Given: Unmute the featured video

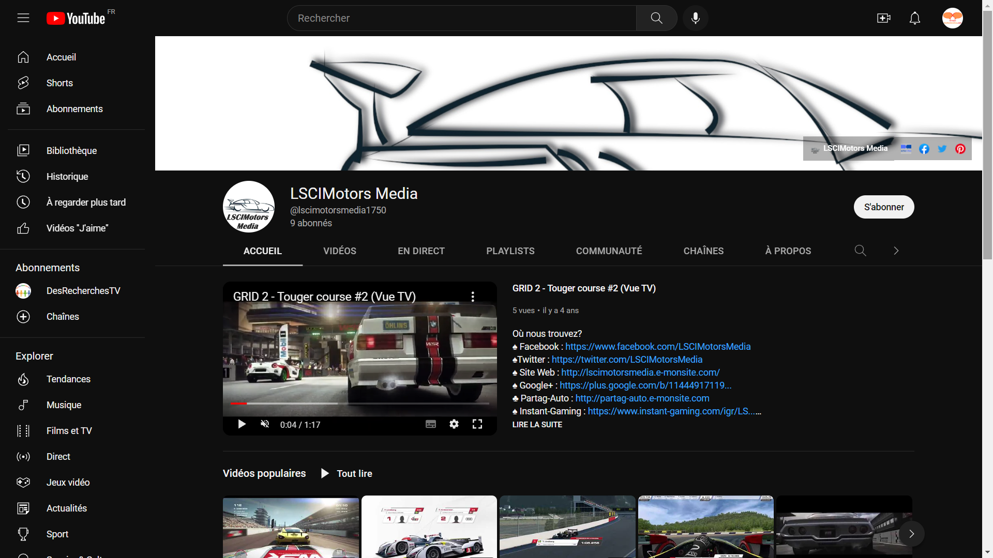Looking at the screenshot, I should click(265, 424).
